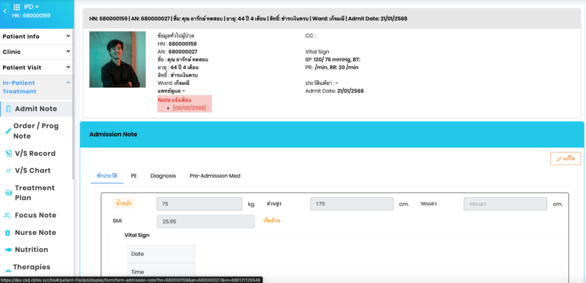Open the IPD module dropdown
Screen dimensions: 586x283
point(31,7)
